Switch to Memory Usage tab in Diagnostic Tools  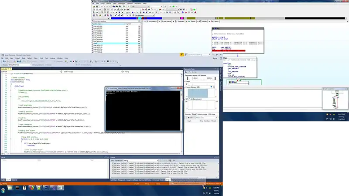(202, 114)
